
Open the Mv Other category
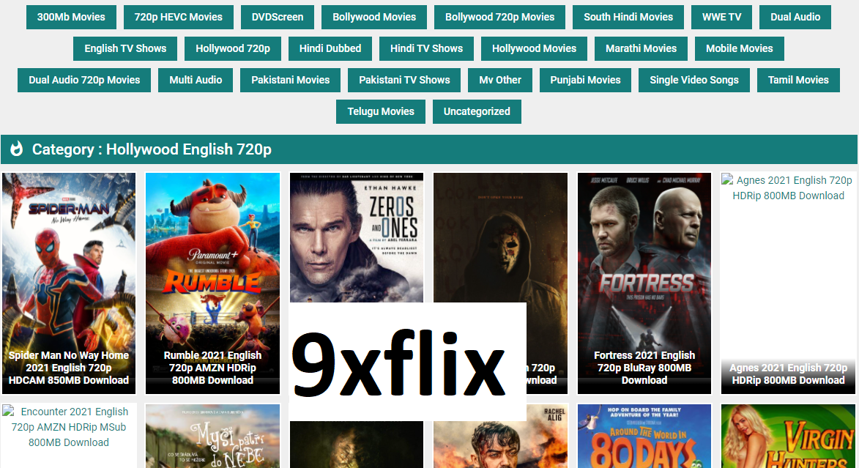[x=500, y=80]
